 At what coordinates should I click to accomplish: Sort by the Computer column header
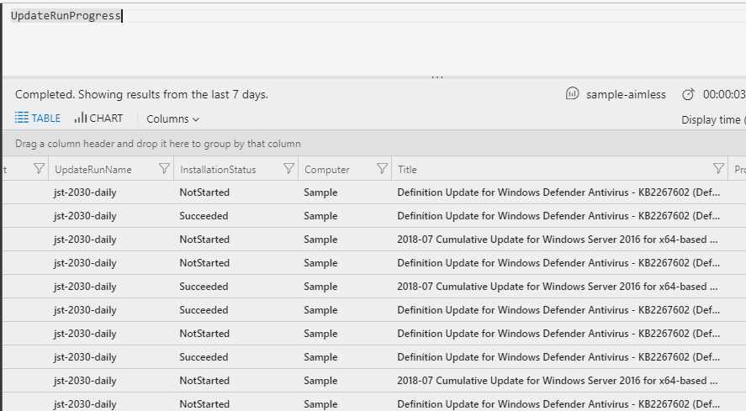tap(327, 169)
